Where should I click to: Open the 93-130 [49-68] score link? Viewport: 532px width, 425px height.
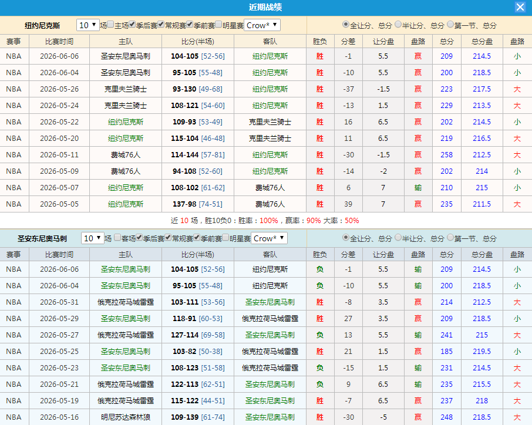tap(197, 89)
